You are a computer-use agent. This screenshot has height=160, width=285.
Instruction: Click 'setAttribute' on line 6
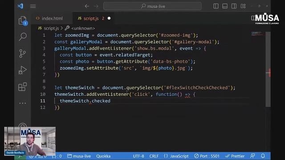click(x=102, y=68)
